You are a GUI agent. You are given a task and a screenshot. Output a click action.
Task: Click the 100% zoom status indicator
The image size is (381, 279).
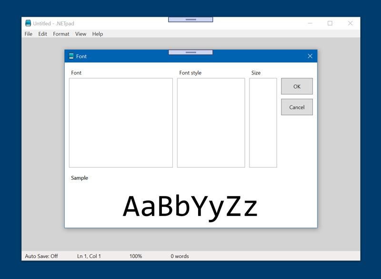coord(136,256)
